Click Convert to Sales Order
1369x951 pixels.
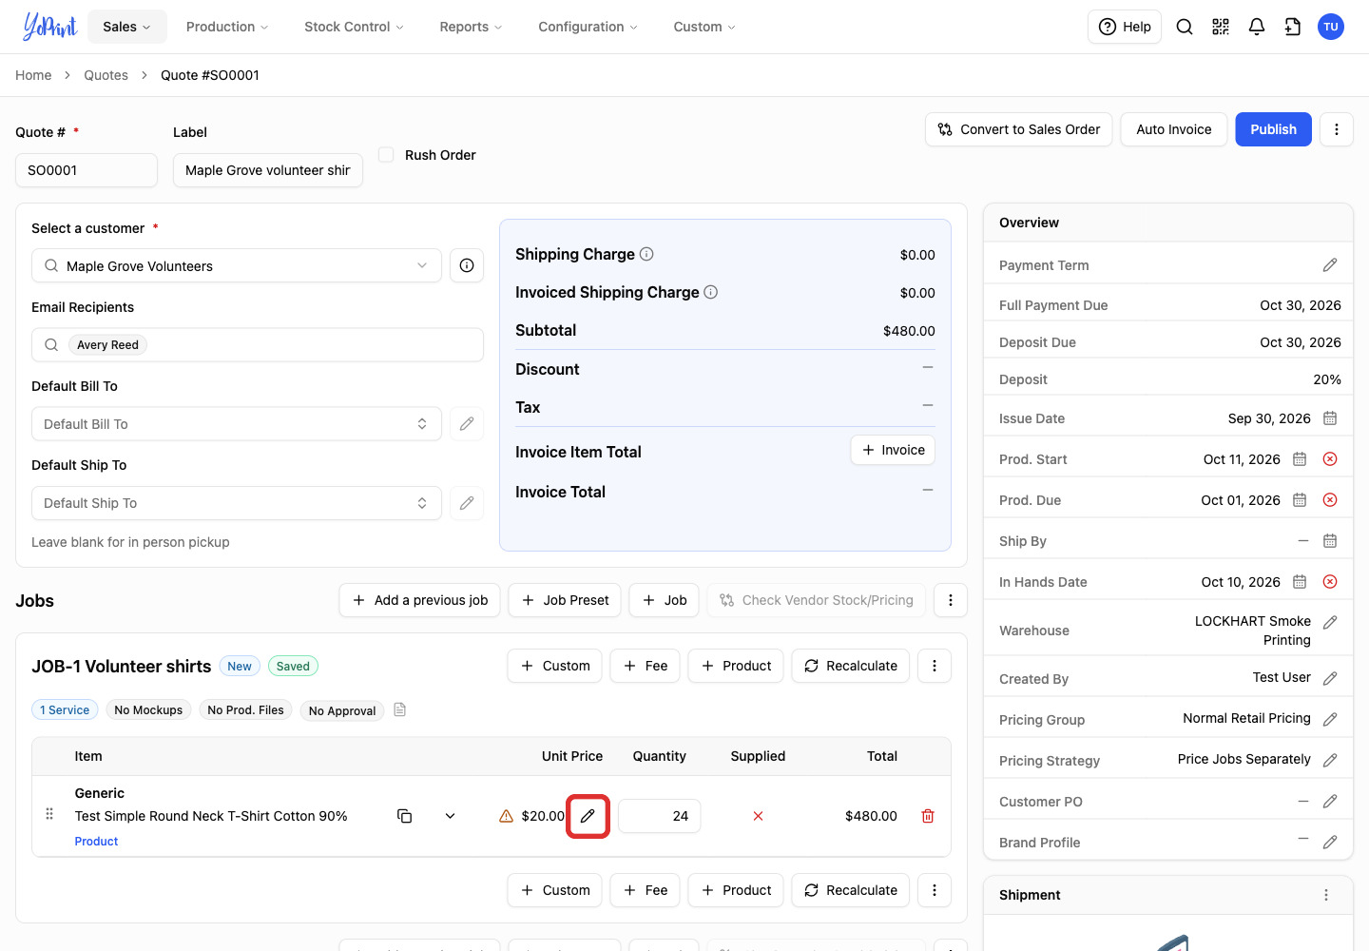point(1019,129)
